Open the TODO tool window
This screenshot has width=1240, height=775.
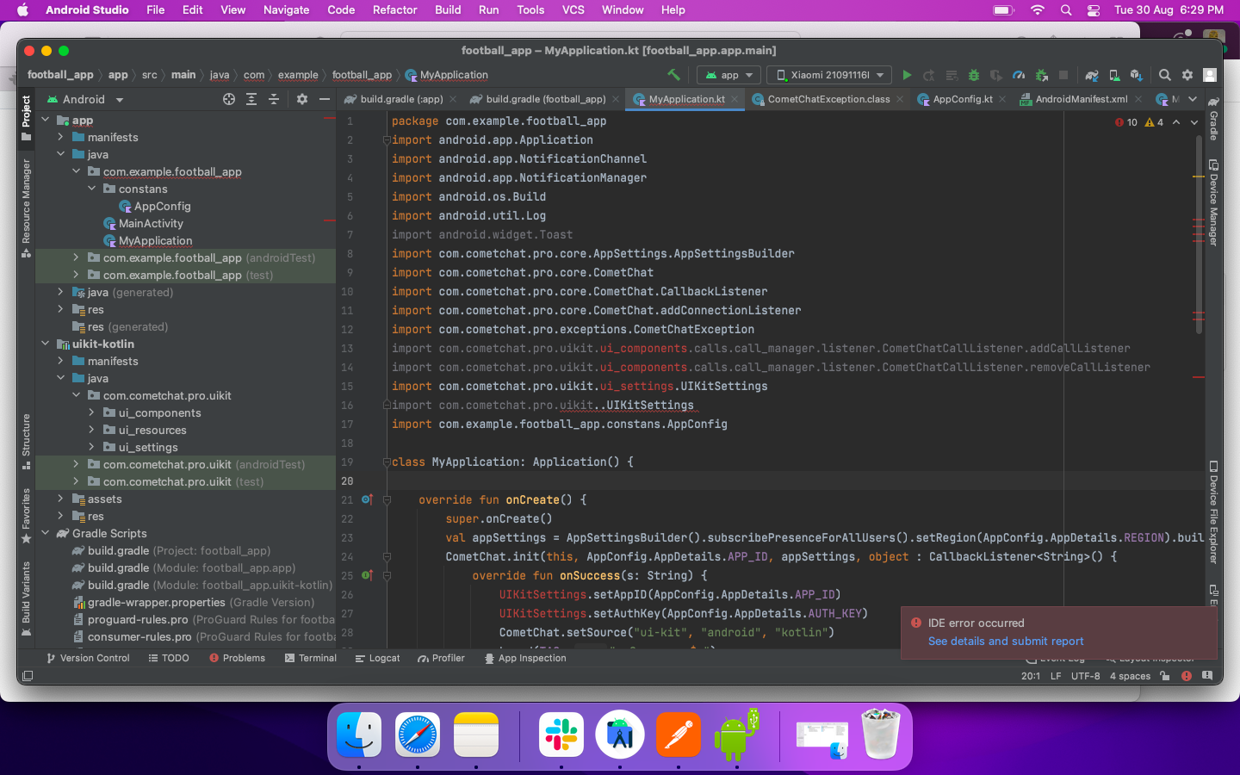point(169,658)
